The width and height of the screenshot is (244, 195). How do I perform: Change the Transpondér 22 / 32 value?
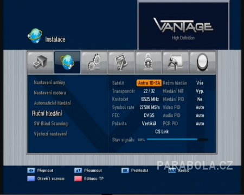[149, 91]
